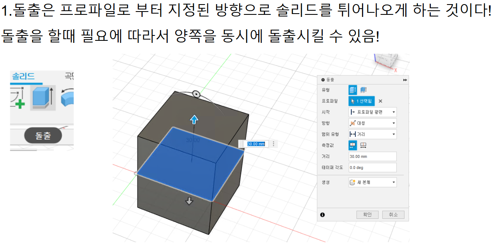This screenshot has width=496, height=244.
Task: Click the 30.00 mm distance field in the viewport
Action: coord(255,144)
